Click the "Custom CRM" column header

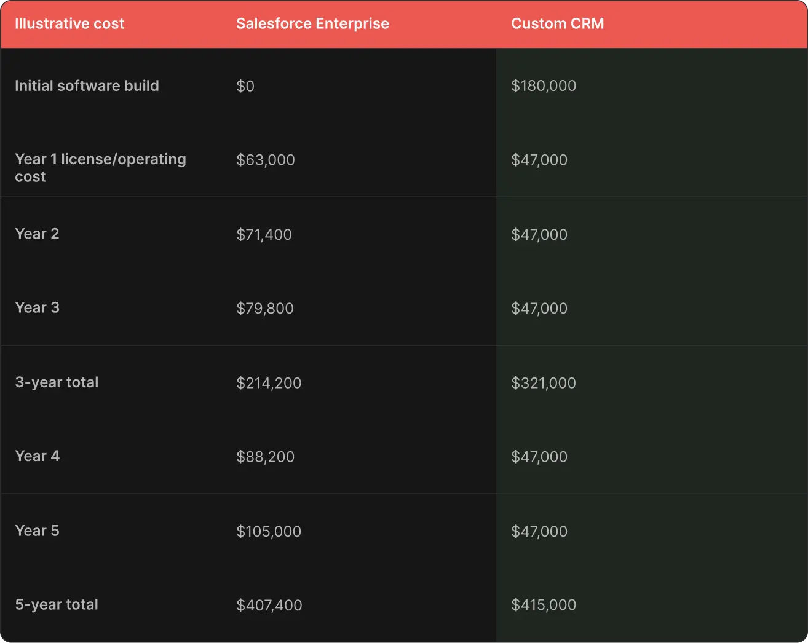[x=557, y=23]
